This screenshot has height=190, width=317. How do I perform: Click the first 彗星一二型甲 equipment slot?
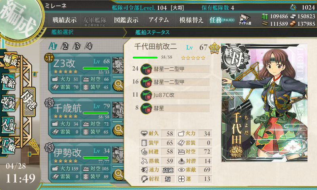coord(175,69)
